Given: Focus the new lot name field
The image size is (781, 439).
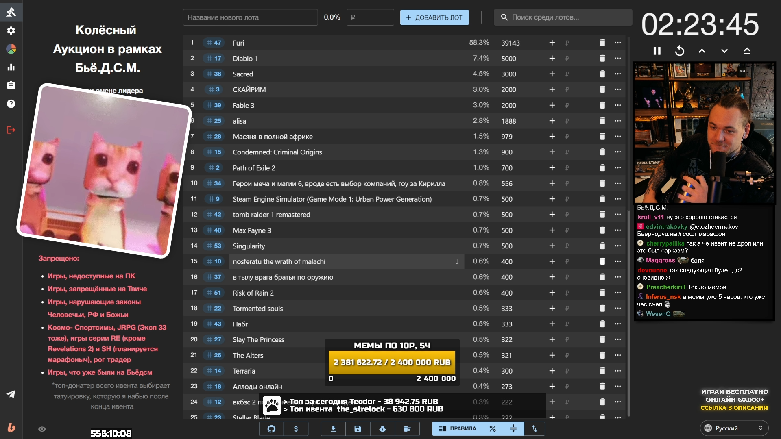Looking at the screenshot, I should (x=250, y=17).
